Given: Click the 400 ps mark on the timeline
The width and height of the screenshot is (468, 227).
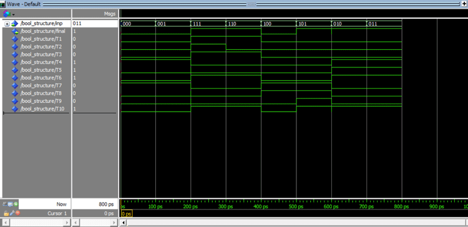Looking at the screenshot, I should click(x=261, y=206).
